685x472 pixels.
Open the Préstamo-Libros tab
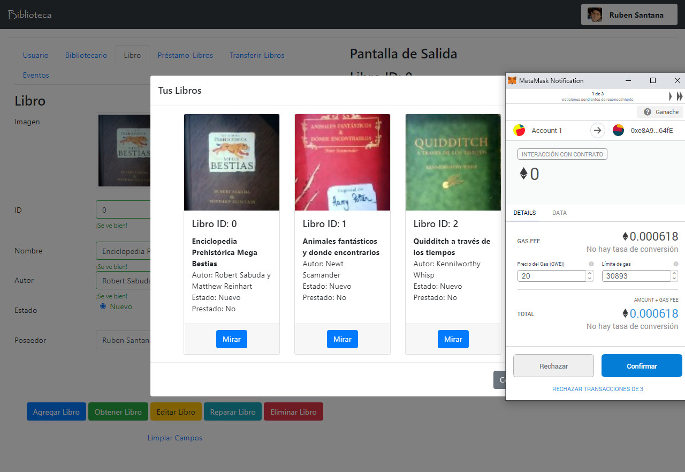click(x=185, y=55)
